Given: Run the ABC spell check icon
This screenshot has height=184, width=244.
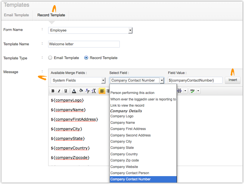Looking at the screenshot, I should [192, 91].
